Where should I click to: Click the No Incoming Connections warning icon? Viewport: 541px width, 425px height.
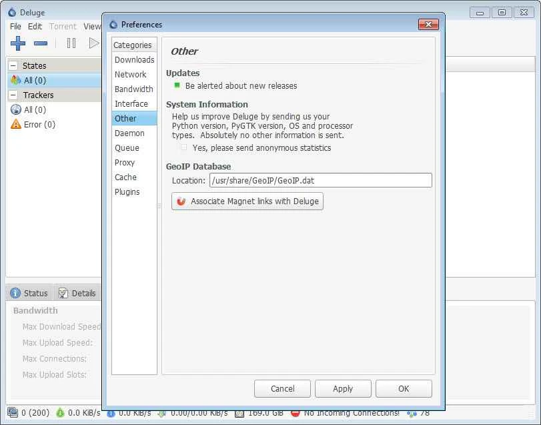[x=295, y=413]
